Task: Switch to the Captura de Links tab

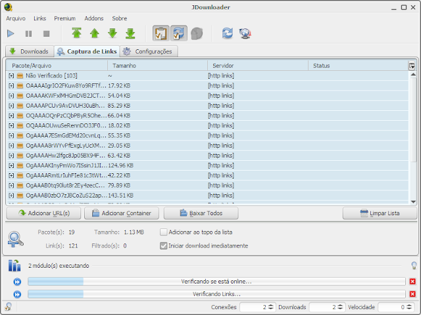Action: (87, 51)
